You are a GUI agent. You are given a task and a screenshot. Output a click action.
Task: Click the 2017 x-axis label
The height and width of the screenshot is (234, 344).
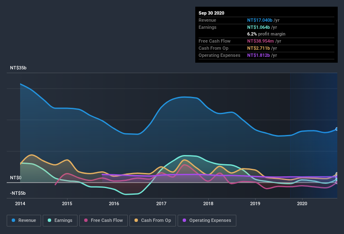161,203
